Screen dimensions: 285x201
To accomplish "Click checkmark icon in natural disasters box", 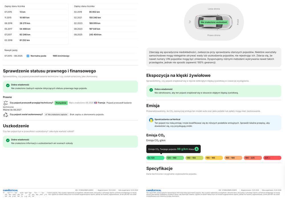I will click(x=151, y=90).
